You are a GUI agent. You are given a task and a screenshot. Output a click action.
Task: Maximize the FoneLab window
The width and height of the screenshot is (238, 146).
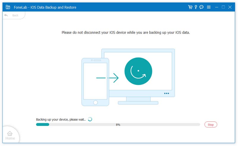pos(223,7)
